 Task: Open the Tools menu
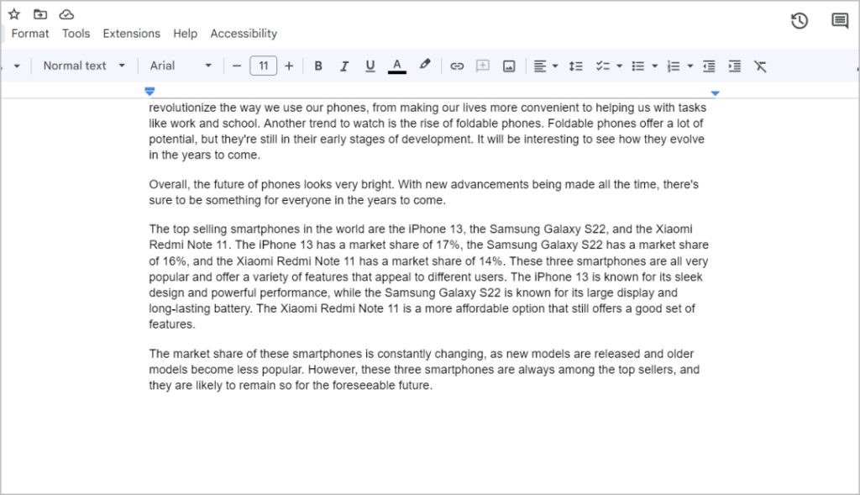tap(76, 34)
